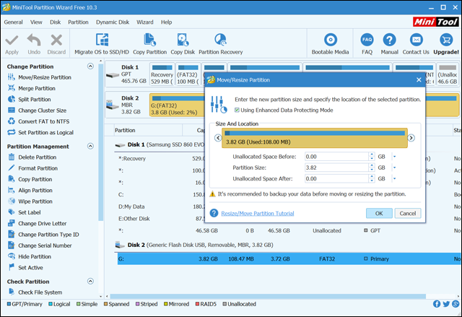Click Unallocated Space After input field
The width and height of the screenshot is (462, 317).
coord(336,179)
